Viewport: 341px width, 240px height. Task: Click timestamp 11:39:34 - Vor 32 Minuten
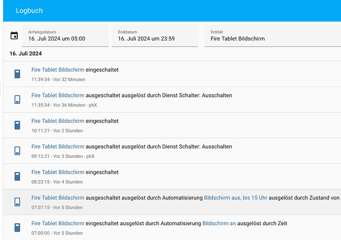[58, 80]
